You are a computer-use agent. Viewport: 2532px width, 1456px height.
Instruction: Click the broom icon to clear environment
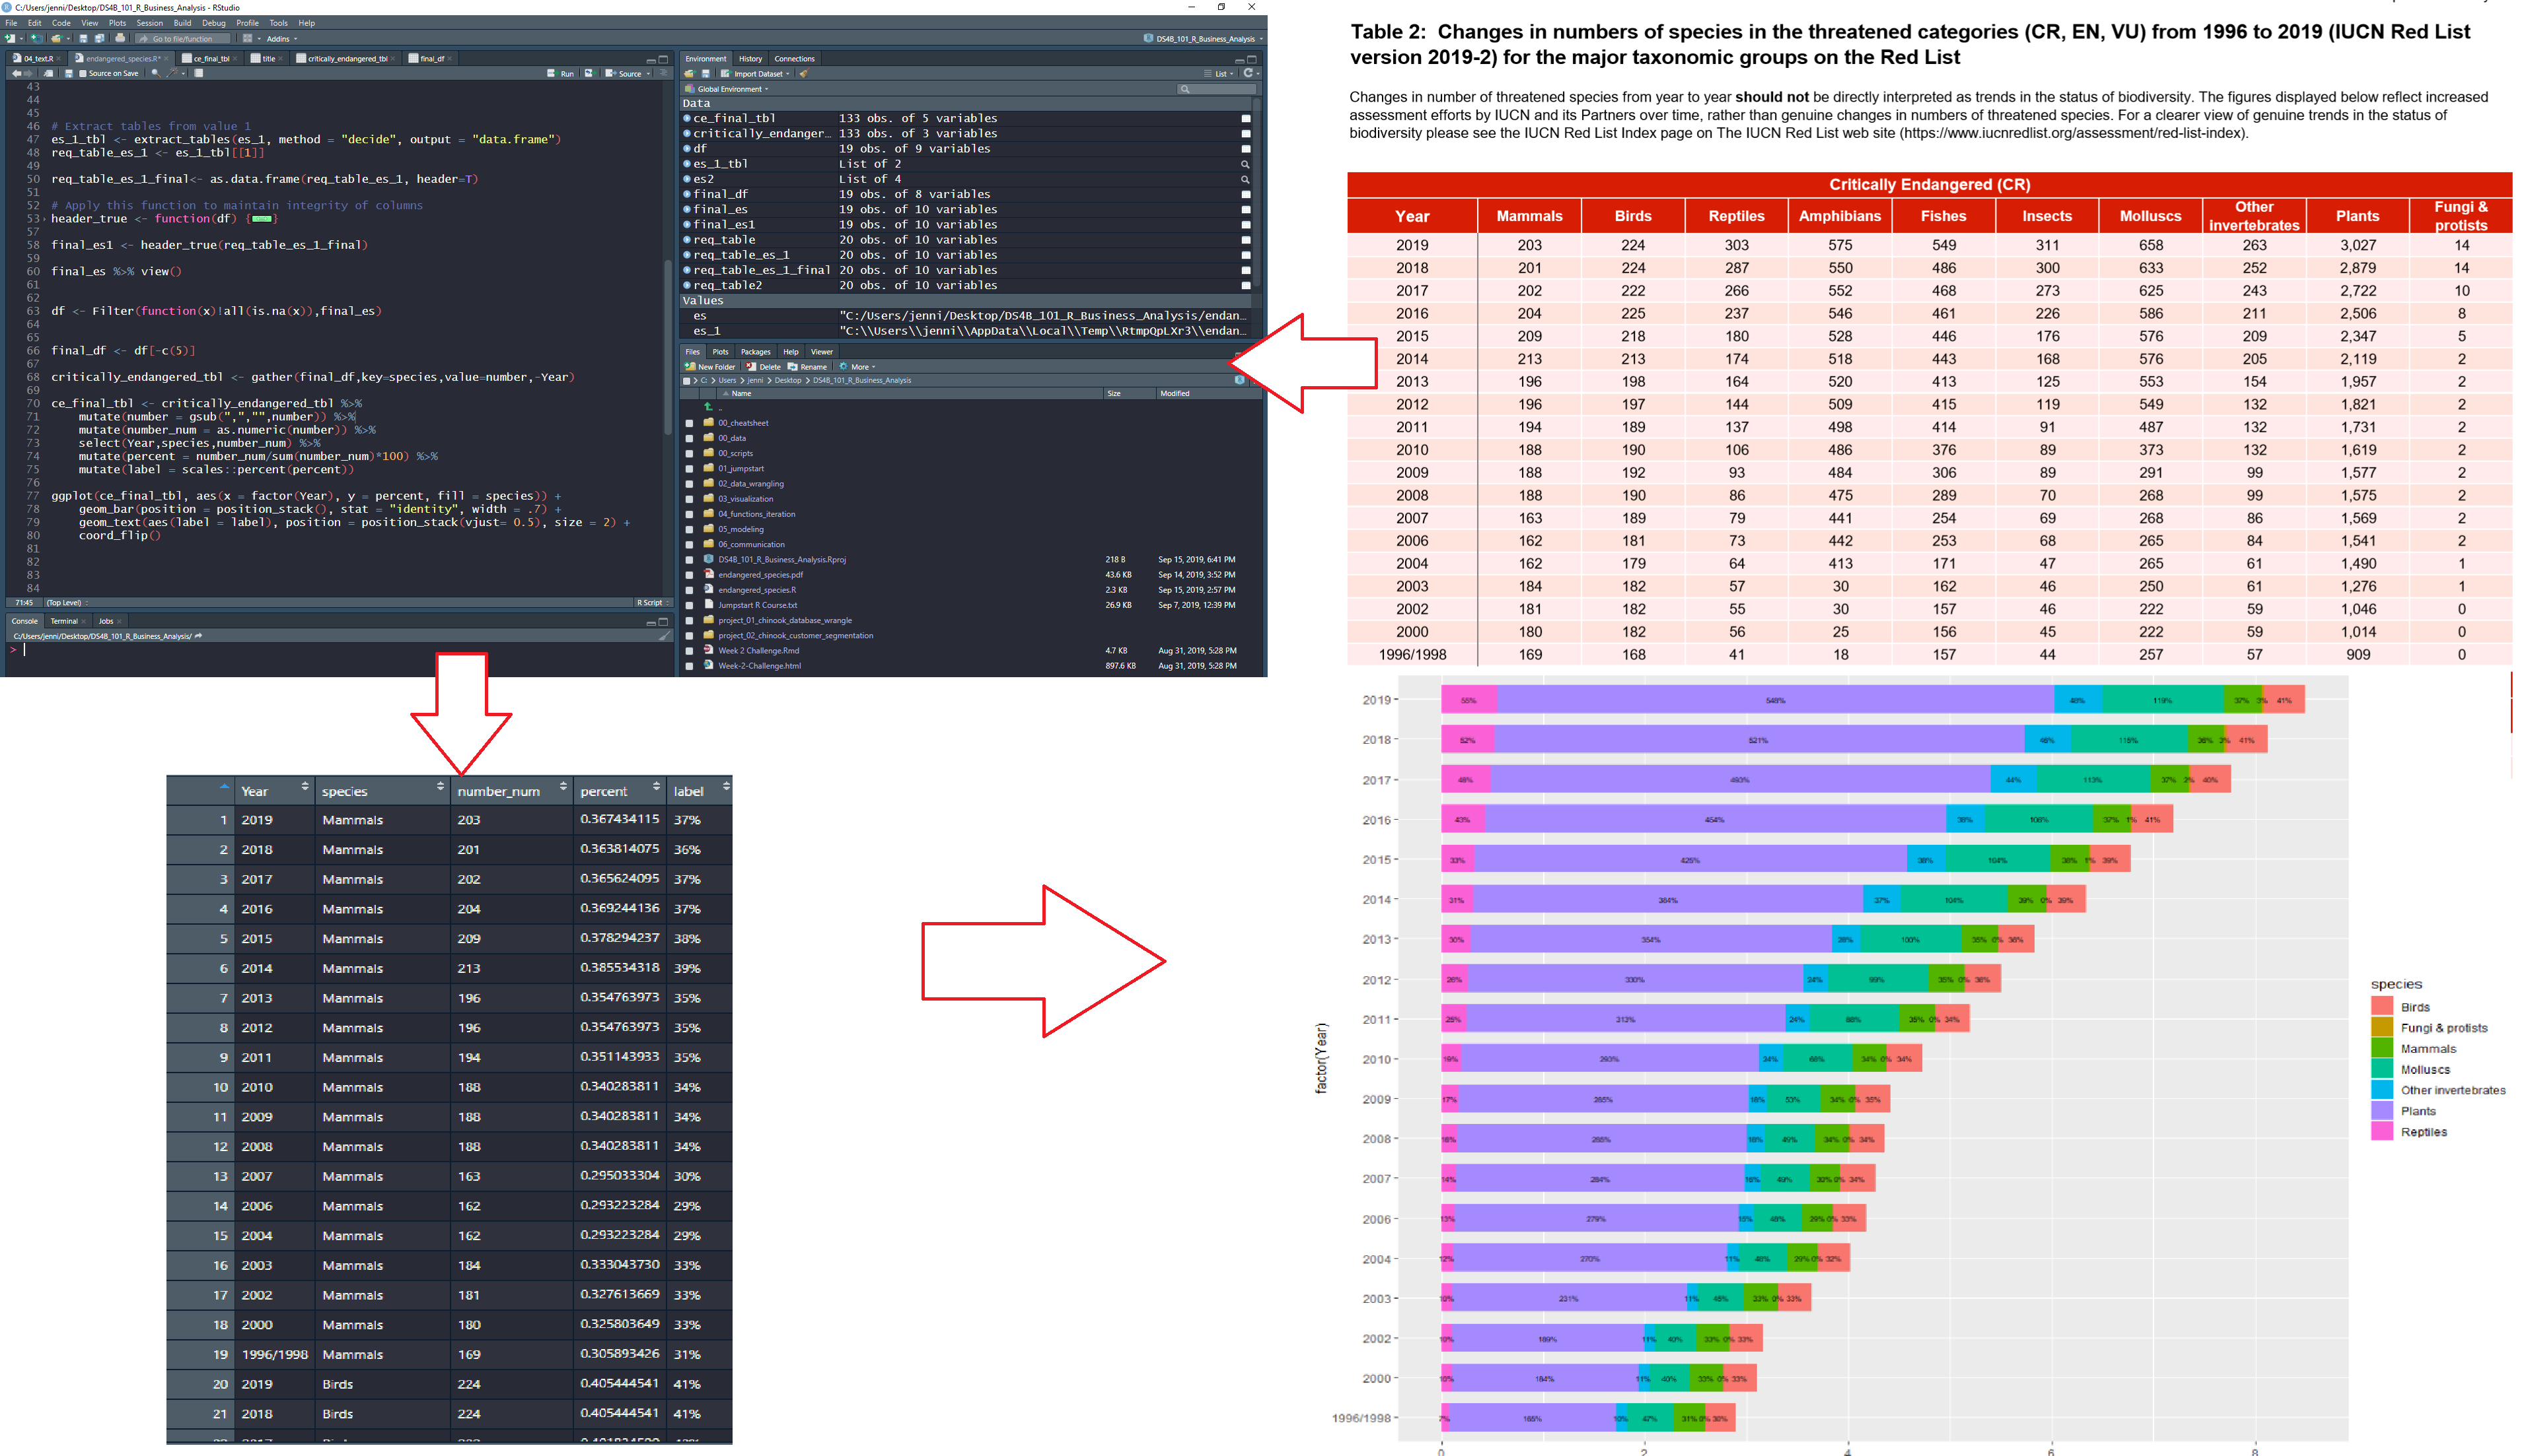coord(804,74)
